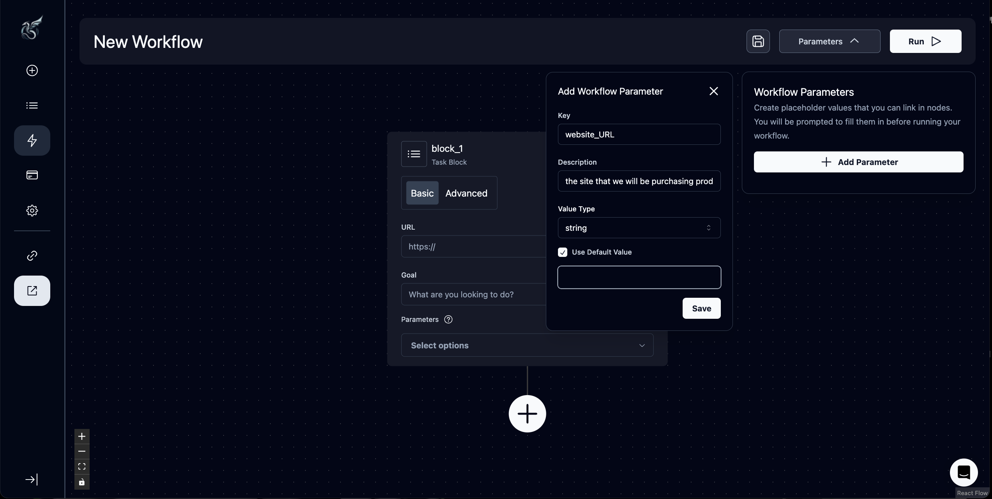Select the Basic tab in block_1

[x=422, y=193]
